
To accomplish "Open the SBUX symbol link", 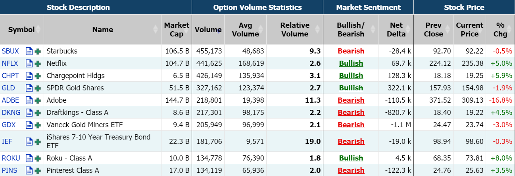I will point(10,51).
